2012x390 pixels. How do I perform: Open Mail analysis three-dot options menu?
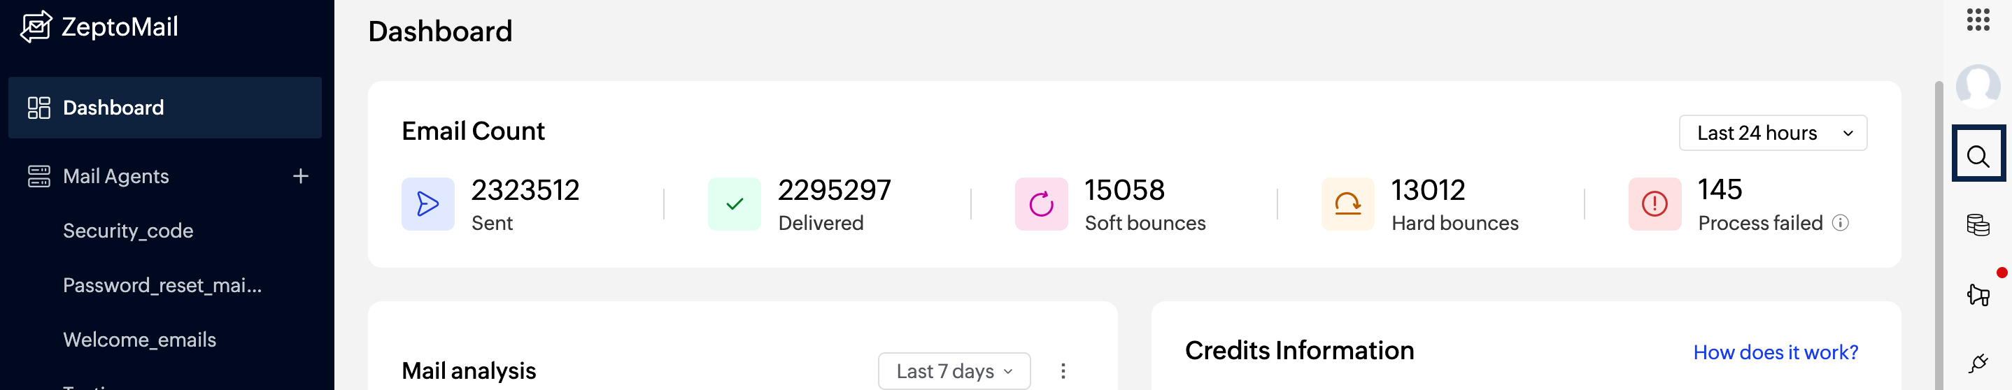coord(1063,371)
